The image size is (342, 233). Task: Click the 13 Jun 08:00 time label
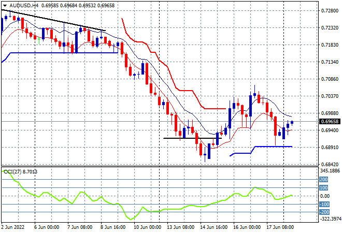(x=180, y=227)
